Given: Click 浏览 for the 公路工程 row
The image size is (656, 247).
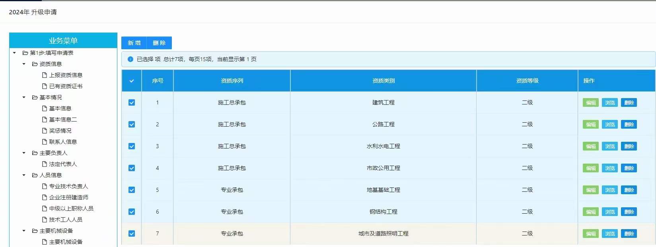Looking at the screenshot, I should [610, 124].
